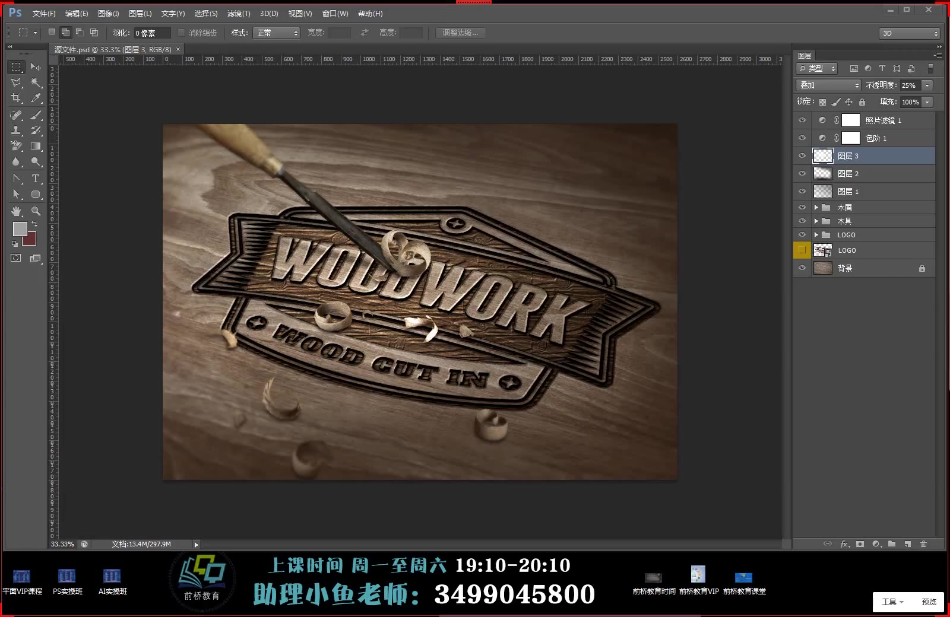This screenshot has height=617, width=950.
Task: Add a layer mask
Action: click(860, 543)
